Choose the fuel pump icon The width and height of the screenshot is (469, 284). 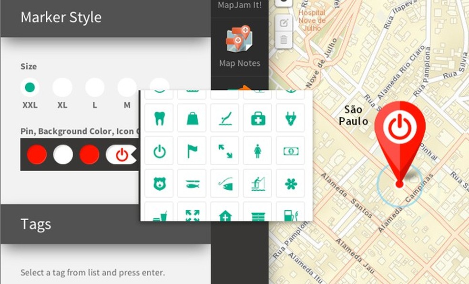[x=290, y=212]
